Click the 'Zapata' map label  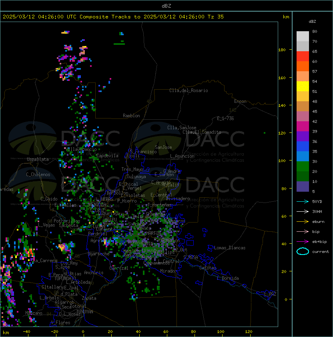[x=89, y=298]
